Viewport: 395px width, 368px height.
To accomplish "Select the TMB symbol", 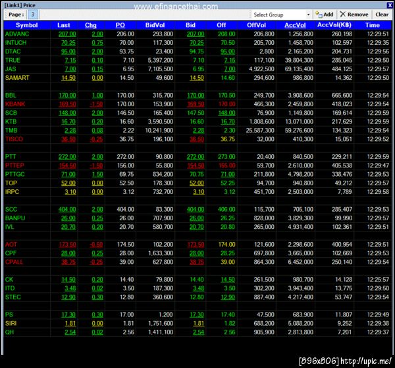I will (x=11, y=131).
